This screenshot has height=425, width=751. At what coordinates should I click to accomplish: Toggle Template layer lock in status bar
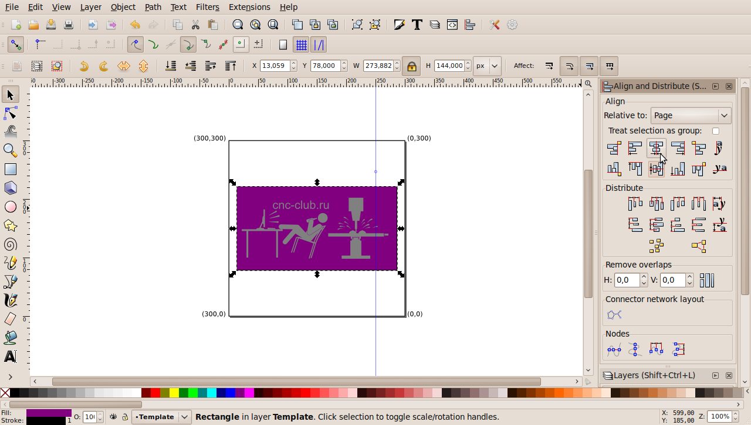click(x=125, y=417)
